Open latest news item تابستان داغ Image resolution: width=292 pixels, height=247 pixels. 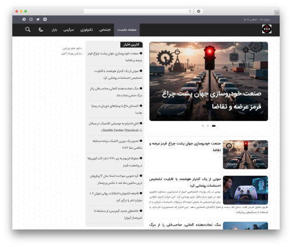point(117,109)
